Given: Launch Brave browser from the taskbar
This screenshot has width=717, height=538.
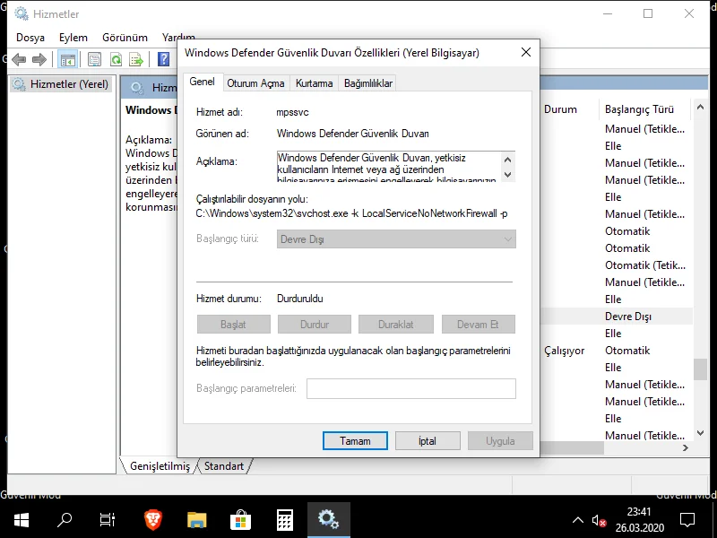Looking at the screenshot, I should pyautogui.click(x=152, y=520).
